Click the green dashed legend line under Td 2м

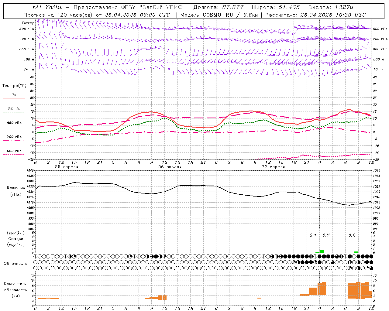13,112
